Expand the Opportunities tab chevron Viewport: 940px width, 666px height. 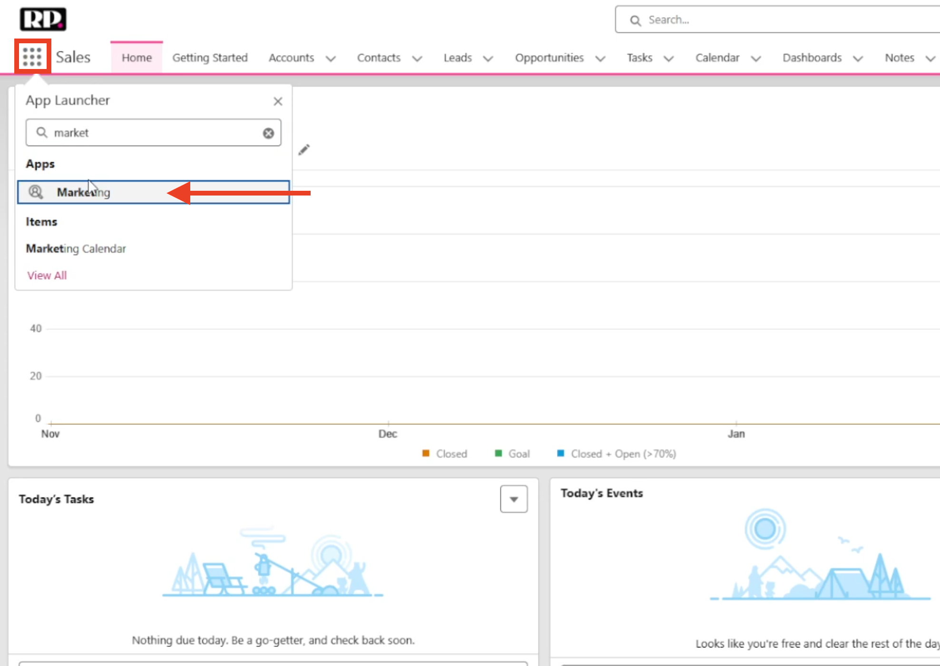point(600,59)
